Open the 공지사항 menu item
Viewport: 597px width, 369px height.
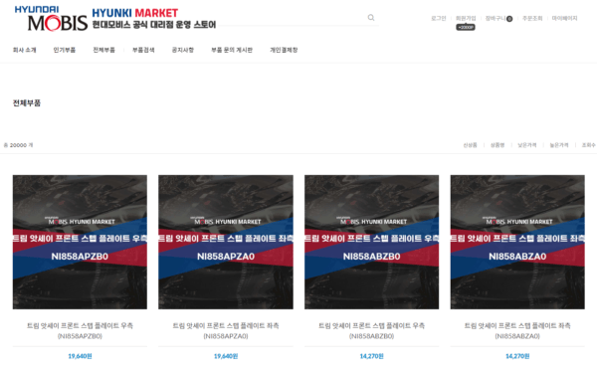183,50
